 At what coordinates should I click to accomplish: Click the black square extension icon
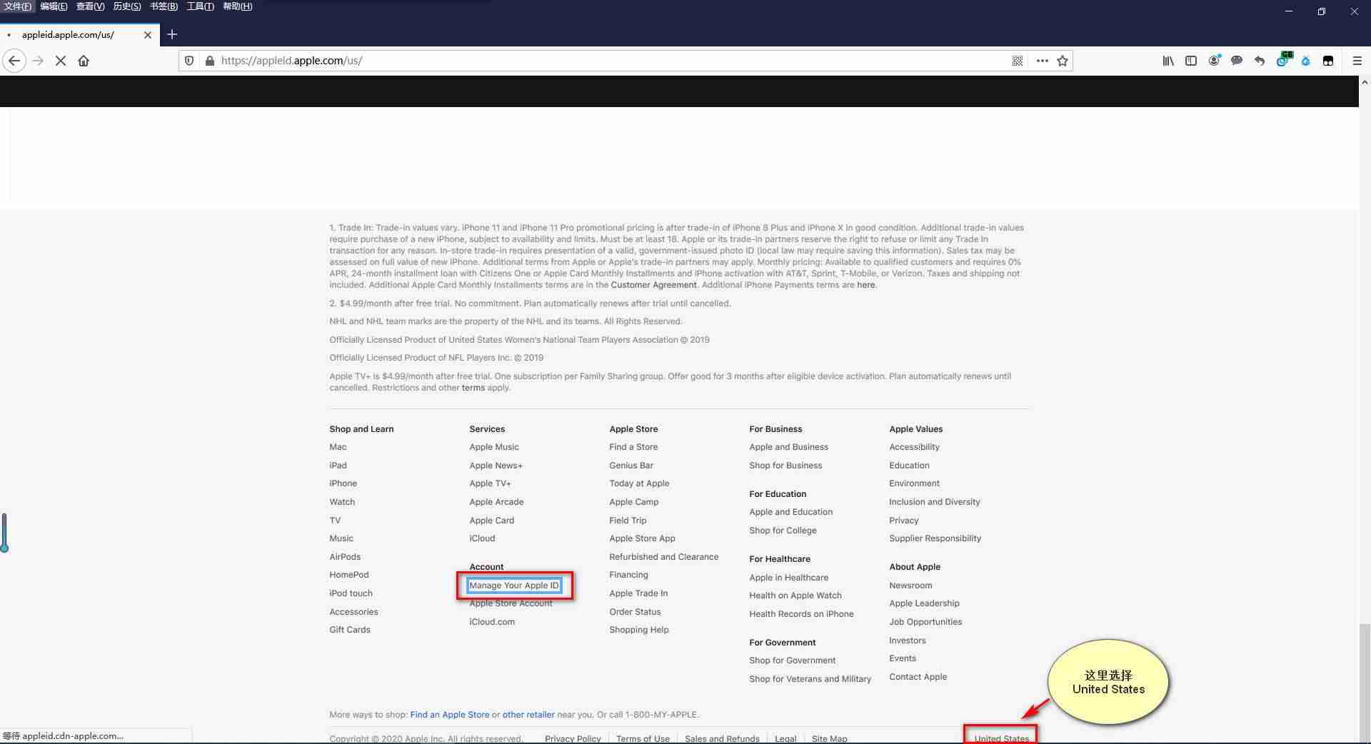pyautogui.click(x=1328, y=61)
